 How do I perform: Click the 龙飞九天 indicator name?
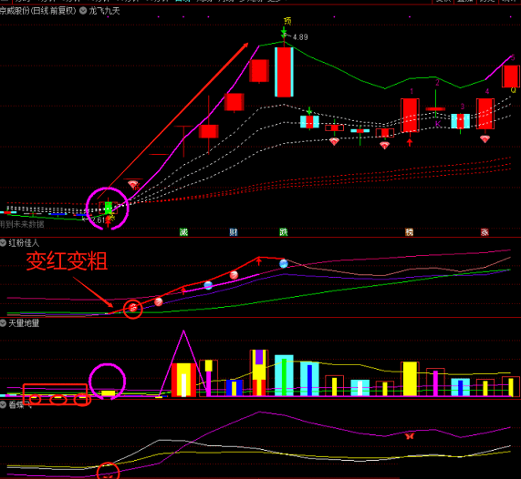105,11
